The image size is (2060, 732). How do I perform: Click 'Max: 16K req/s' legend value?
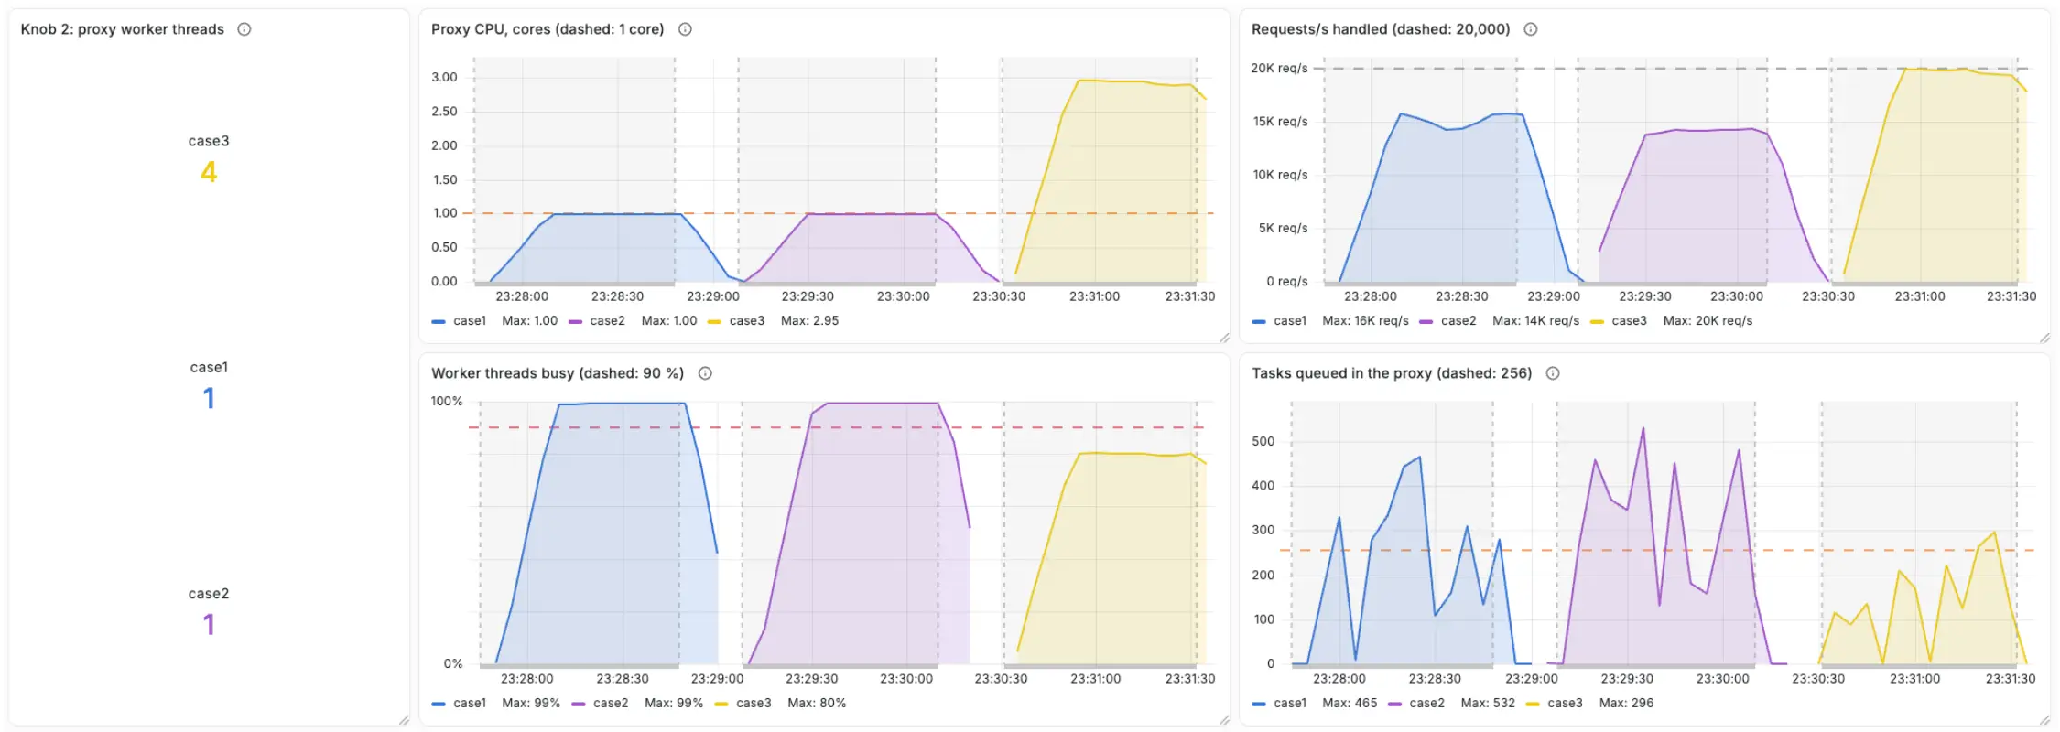(x=1366, y=321)
